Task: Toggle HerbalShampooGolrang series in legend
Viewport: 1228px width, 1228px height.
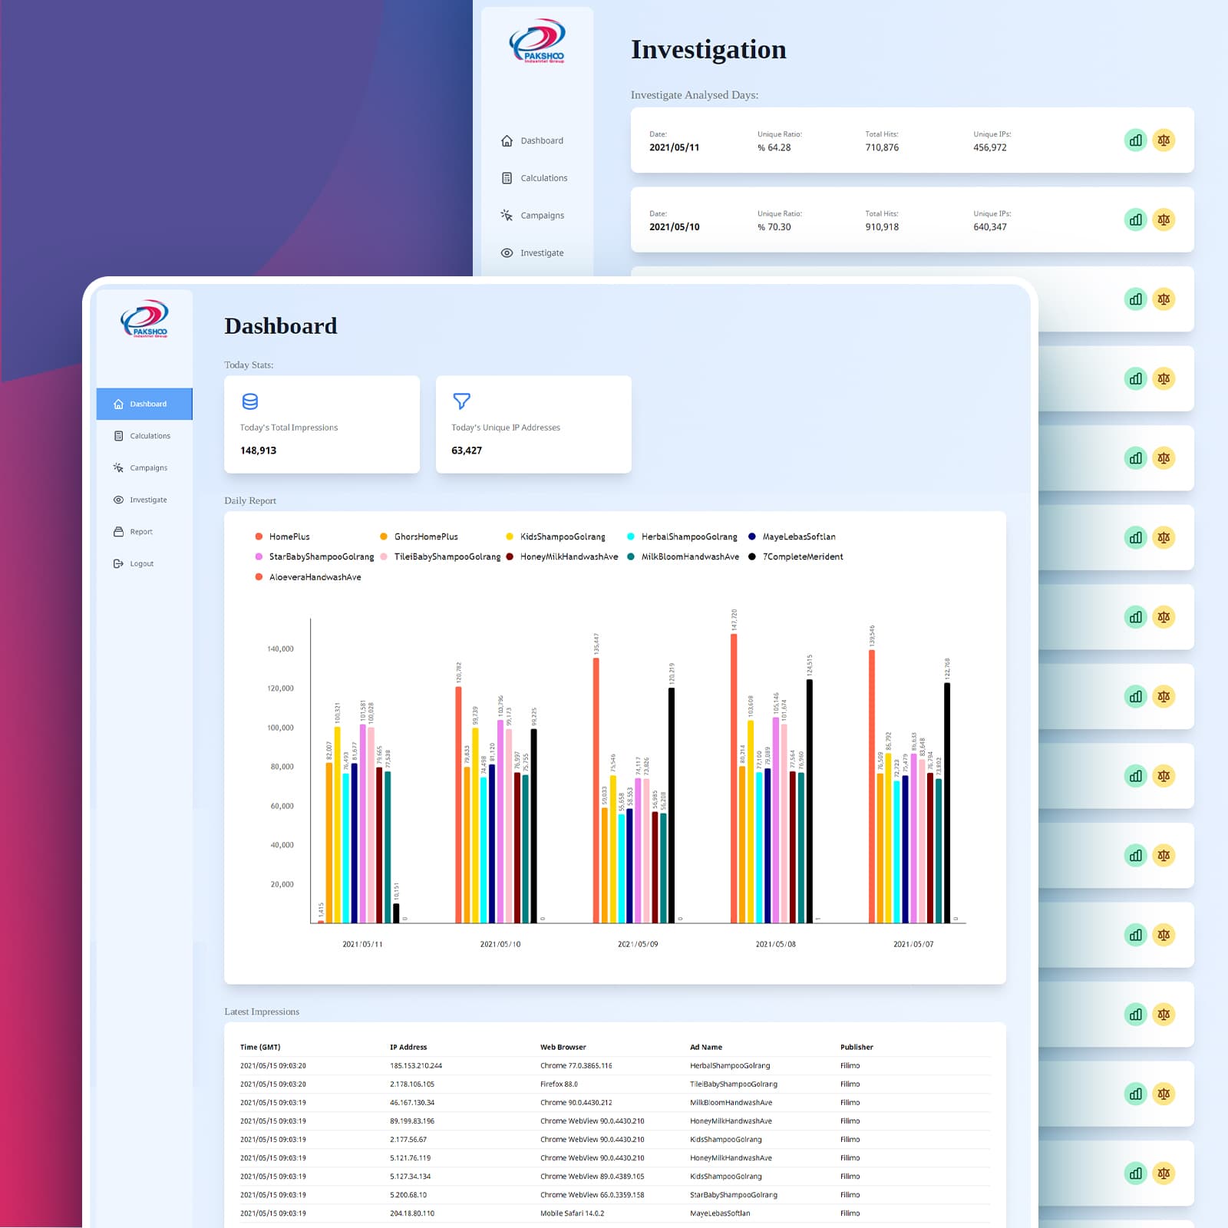Action: coord(682,536)
